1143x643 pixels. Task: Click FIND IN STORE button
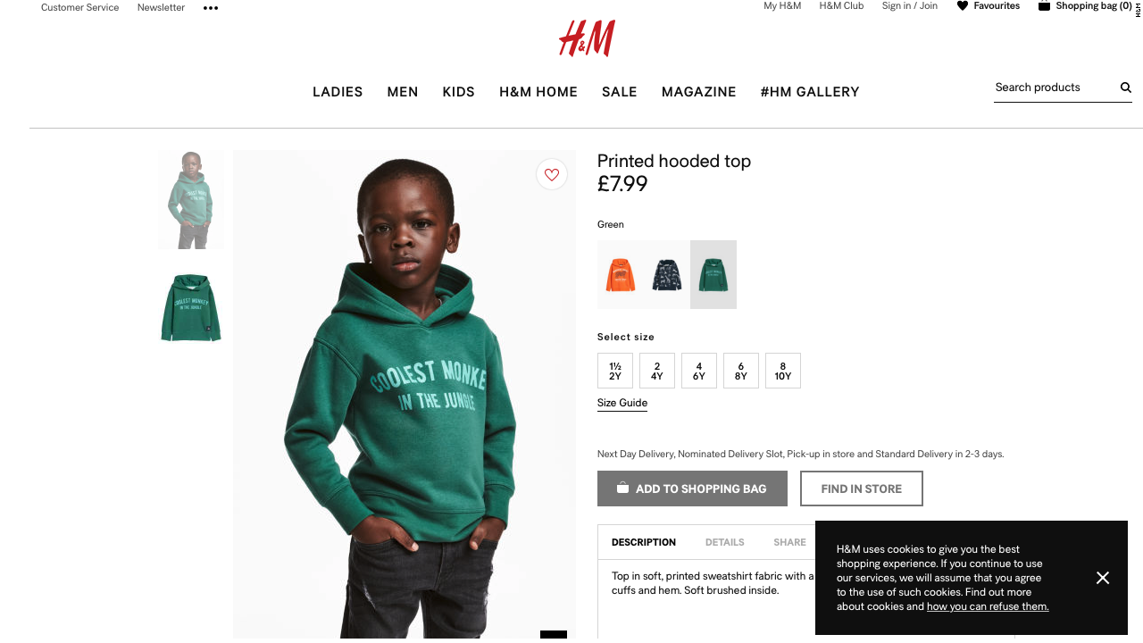(x=862, y=489)
